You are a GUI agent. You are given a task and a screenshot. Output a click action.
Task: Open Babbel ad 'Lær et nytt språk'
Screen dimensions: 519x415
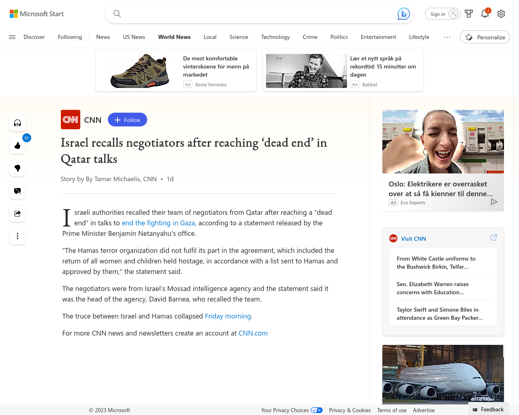(x=383, y=66)
